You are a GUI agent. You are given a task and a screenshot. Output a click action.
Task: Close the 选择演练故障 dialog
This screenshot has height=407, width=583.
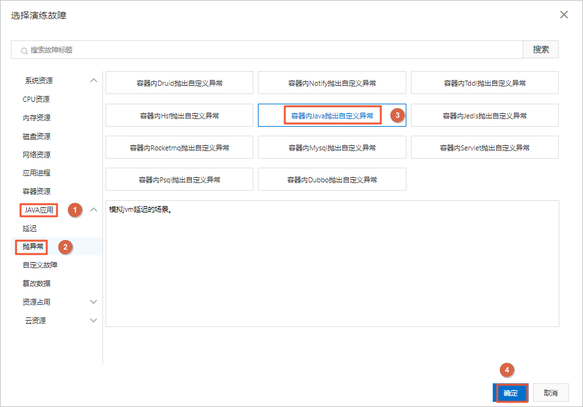coord(564,15)
